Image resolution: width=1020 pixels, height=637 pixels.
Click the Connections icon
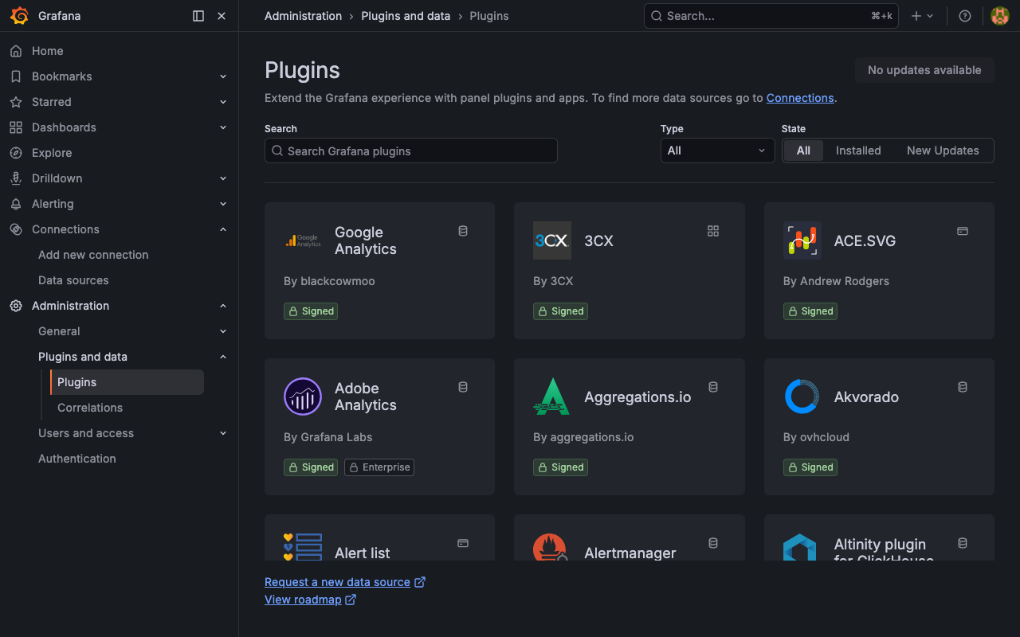[x=16, y=229]
